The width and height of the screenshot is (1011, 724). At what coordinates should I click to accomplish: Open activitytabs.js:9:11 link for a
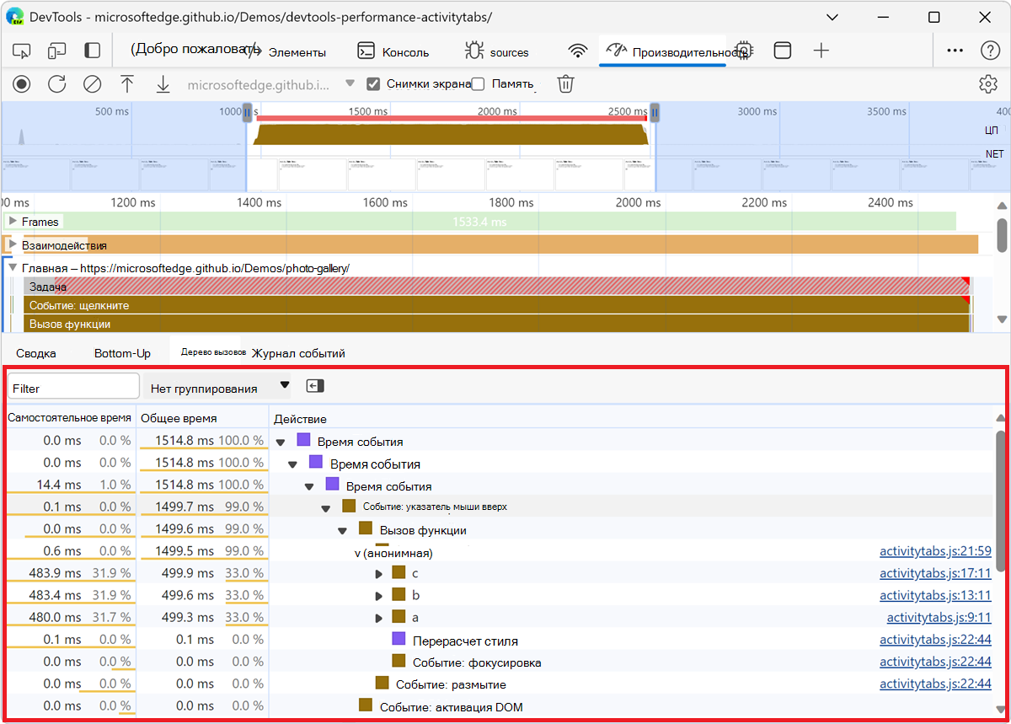939,618
